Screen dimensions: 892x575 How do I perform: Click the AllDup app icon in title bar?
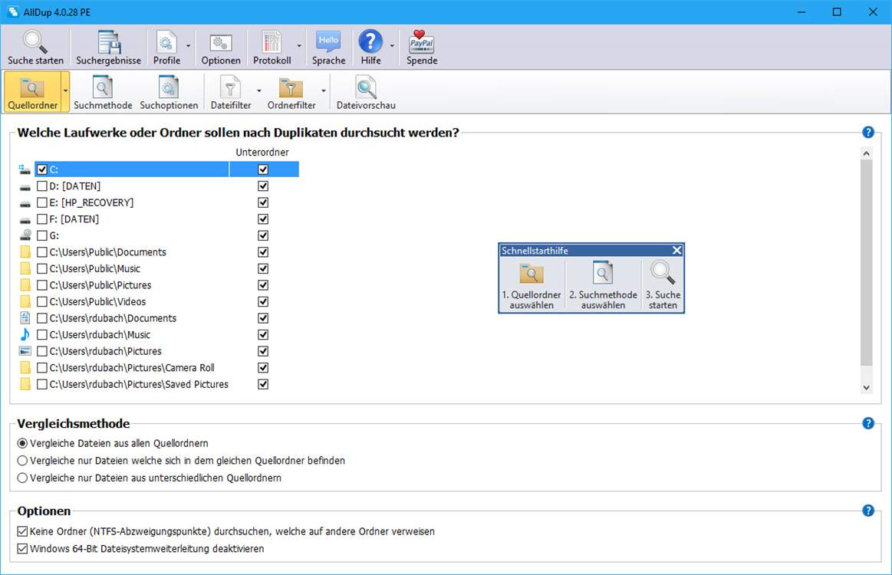pos(12,11)
